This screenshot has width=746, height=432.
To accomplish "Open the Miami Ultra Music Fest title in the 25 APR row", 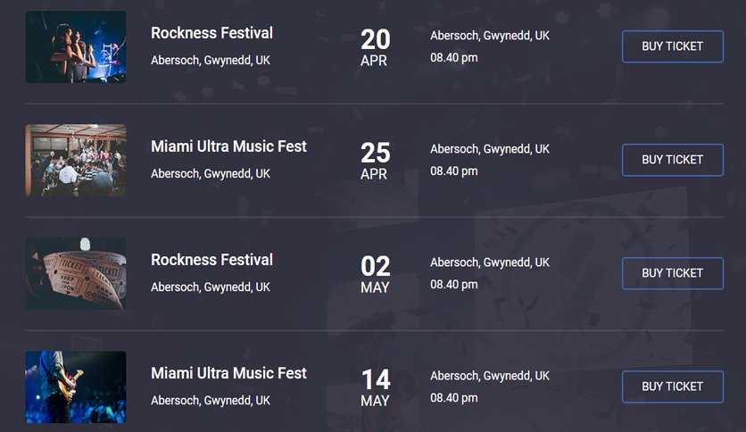I will [228, 146].
